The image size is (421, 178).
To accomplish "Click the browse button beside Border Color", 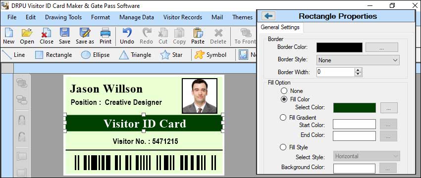I will point(382,47).
